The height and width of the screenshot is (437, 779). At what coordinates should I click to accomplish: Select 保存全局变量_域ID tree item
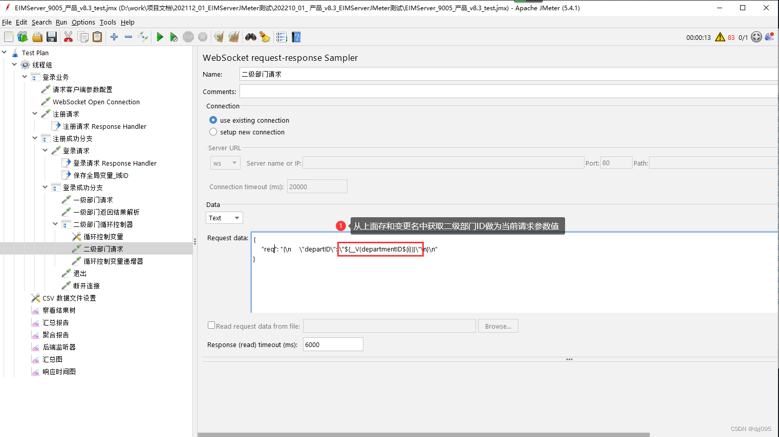click(x=101, y=175)
